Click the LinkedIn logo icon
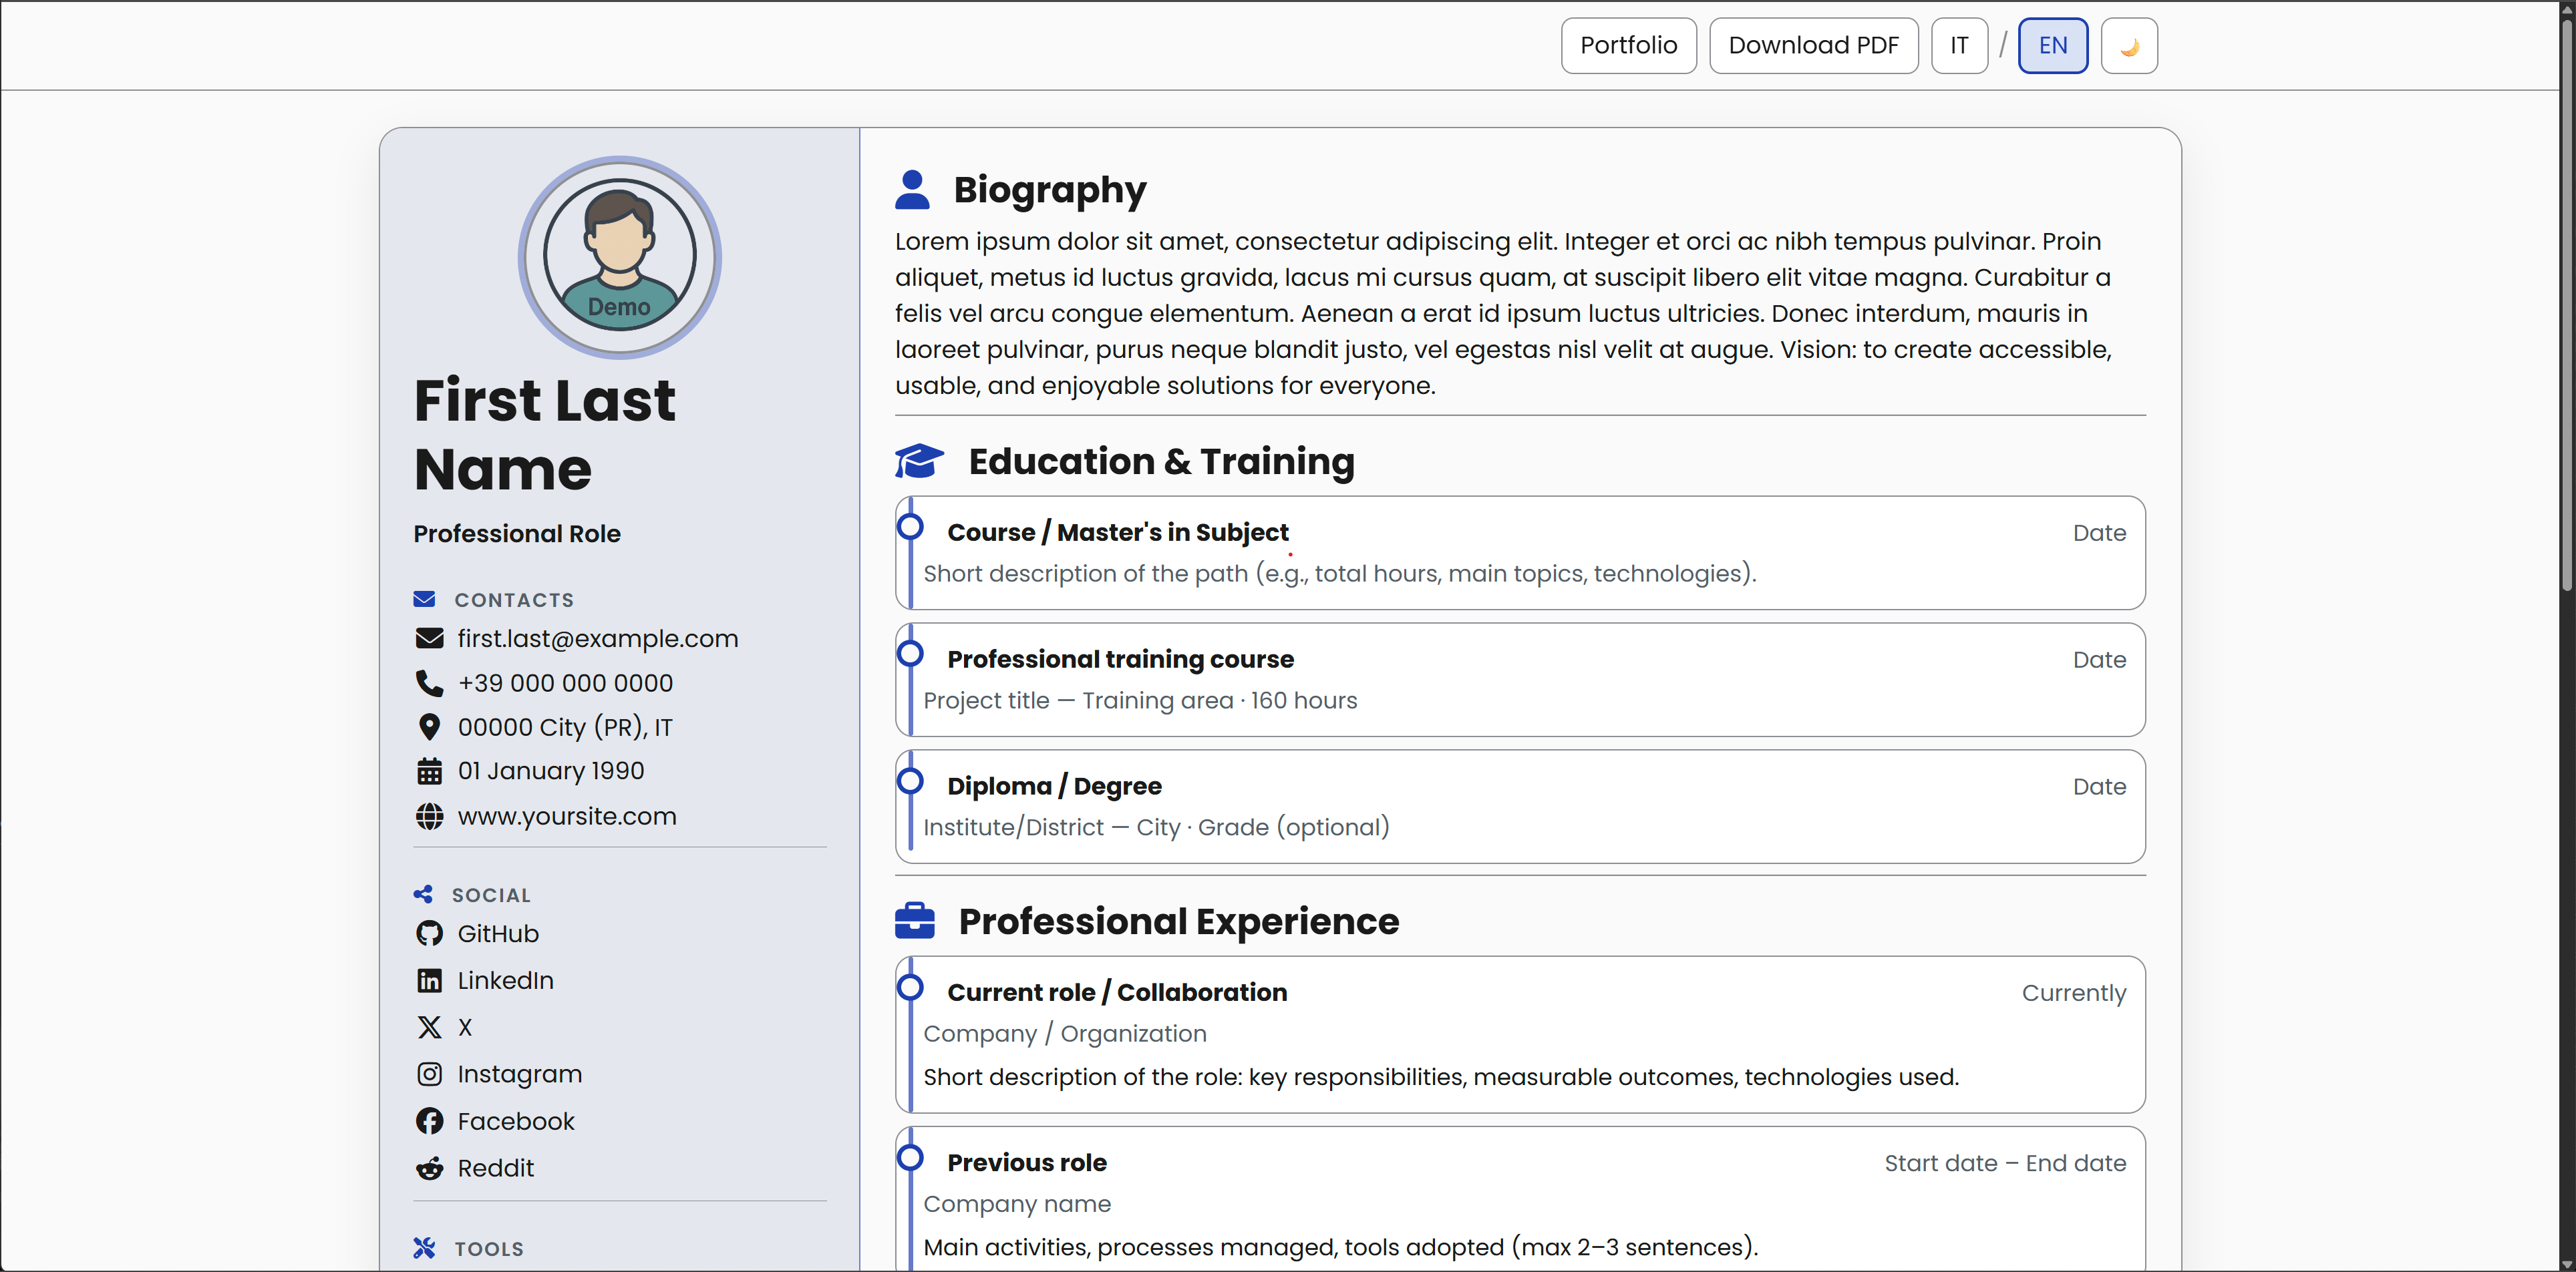 point(429,980)
